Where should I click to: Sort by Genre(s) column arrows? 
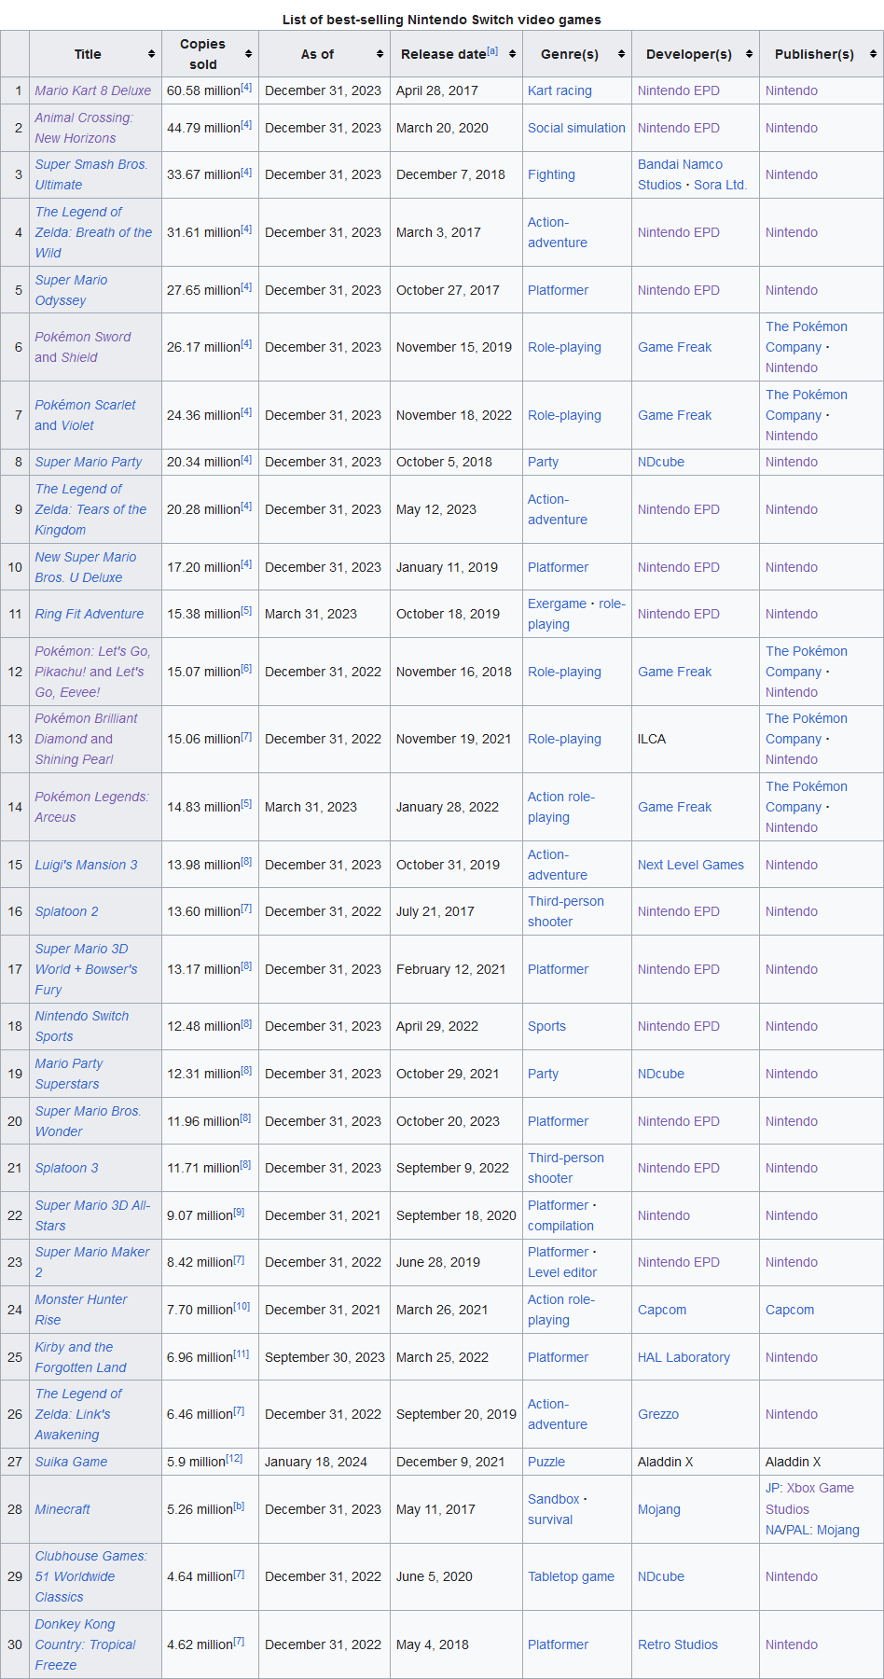tap(621, 54)
